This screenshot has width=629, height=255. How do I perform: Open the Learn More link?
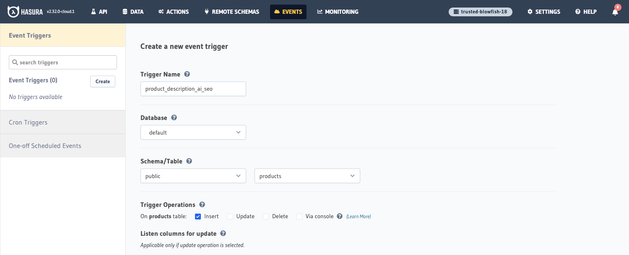click(x=359, y=216)
